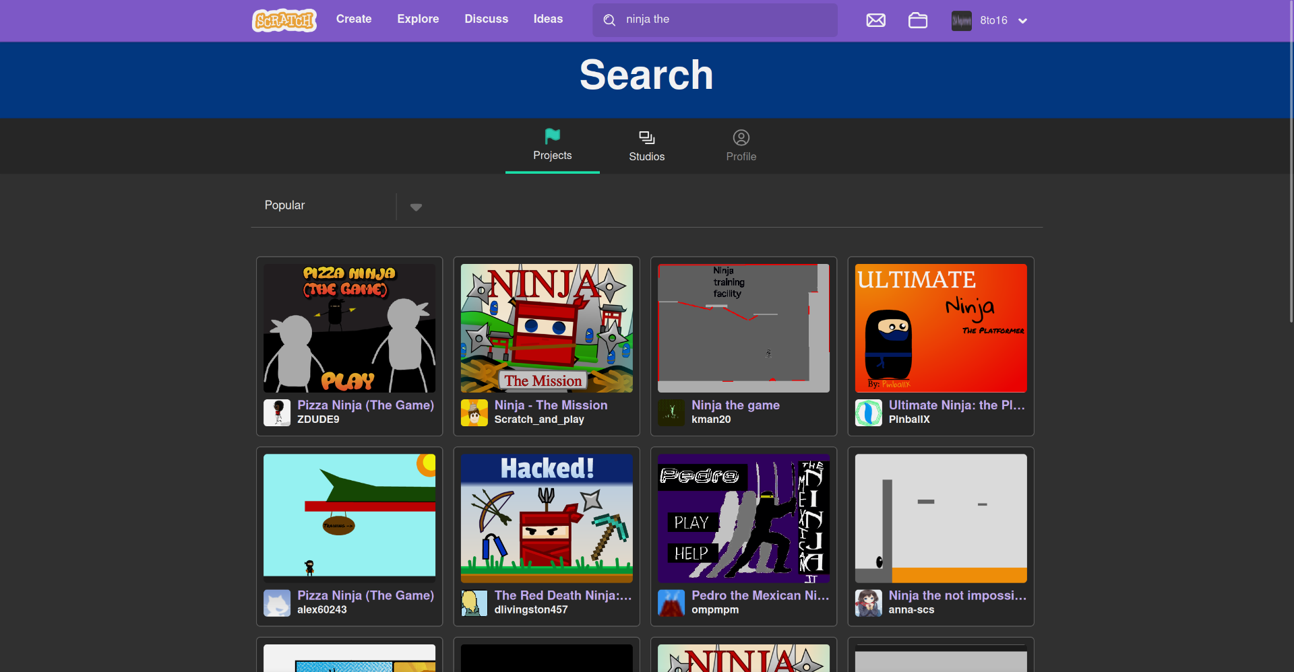
Task: Click ompmpm's avatar icon
Action: click(x=671, y=603)
